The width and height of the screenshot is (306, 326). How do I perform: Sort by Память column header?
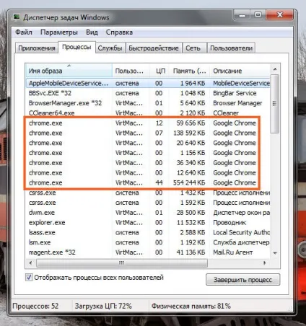click(x=190, y=71)
